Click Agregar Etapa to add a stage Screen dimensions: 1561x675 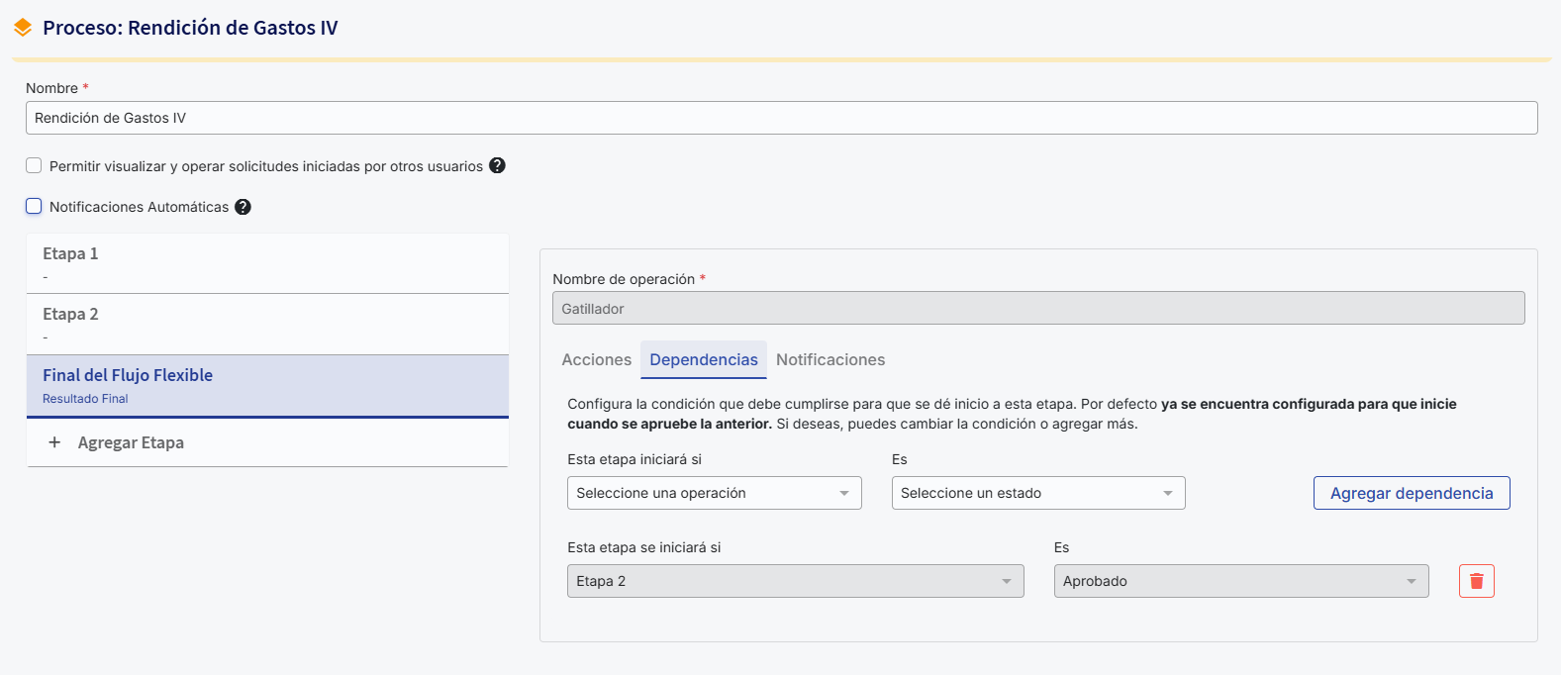click(131, 442)
